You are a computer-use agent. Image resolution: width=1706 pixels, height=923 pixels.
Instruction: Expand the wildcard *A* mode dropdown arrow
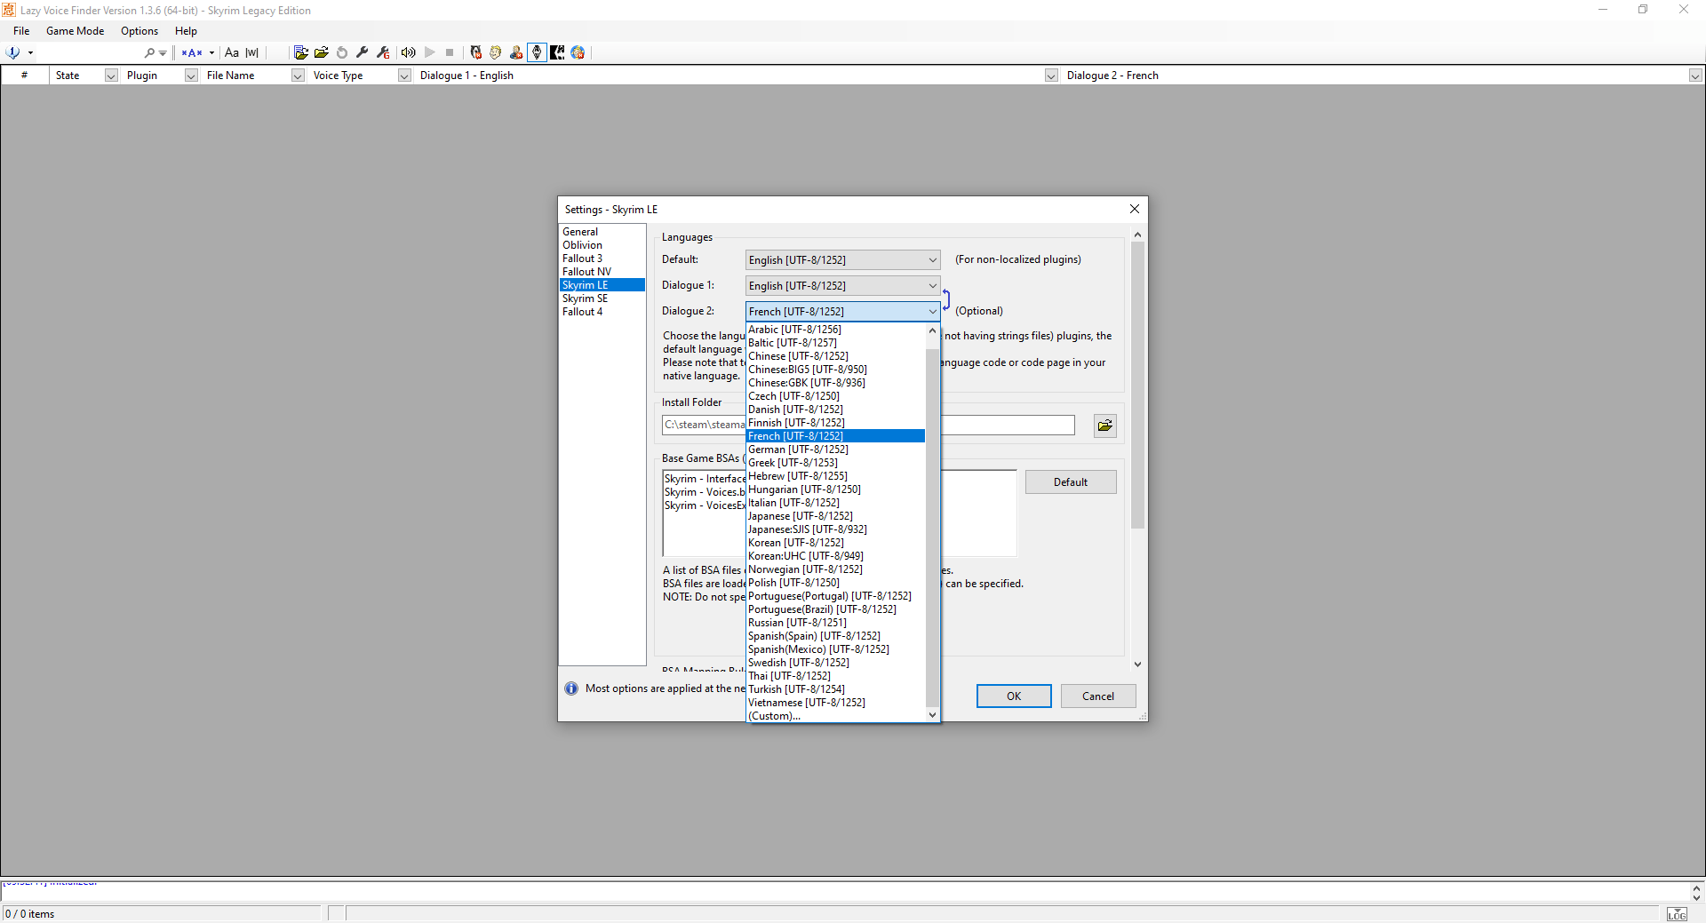(211, 52)
